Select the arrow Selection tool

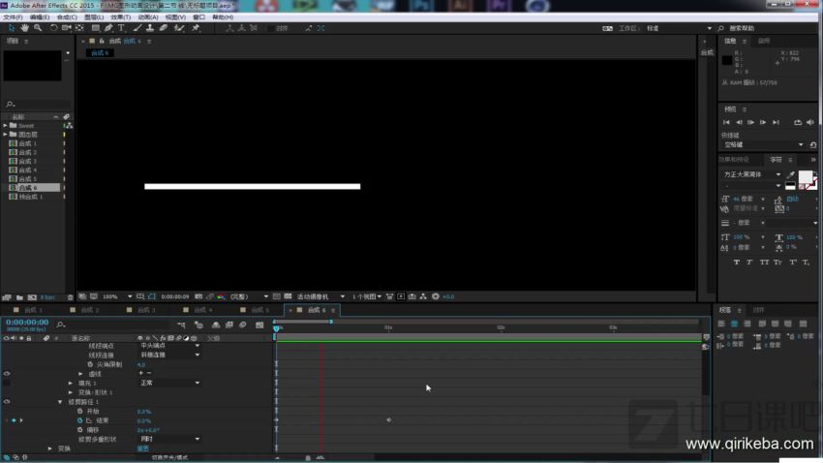[x=12, y=28]
